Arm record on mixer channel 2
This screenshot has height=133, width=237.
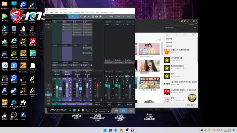coord(70,92)
